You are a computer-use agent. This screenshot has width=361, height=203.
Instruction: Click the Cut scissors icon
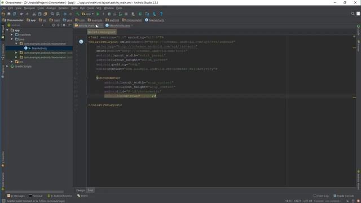tap(34, 14)
